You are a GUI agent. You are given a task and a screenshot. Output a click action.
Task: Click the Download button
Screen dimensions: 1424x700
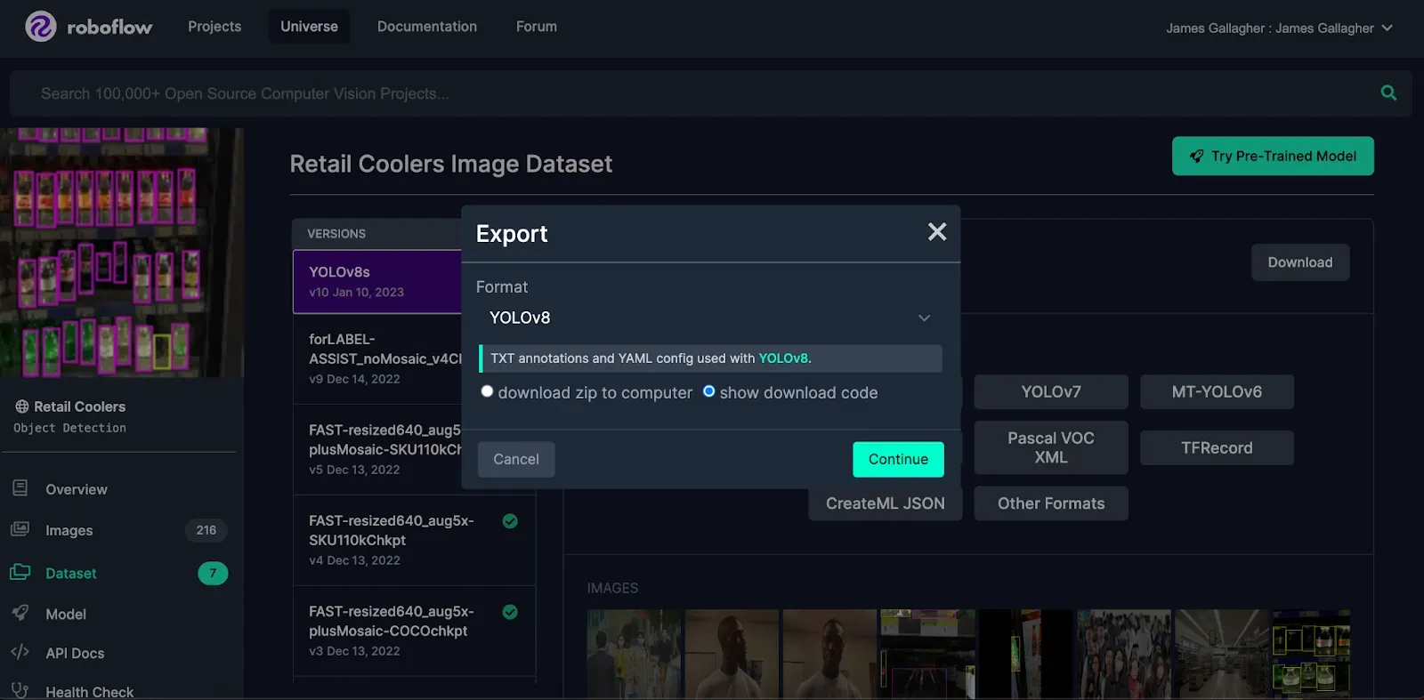[x=1300, y=262]
